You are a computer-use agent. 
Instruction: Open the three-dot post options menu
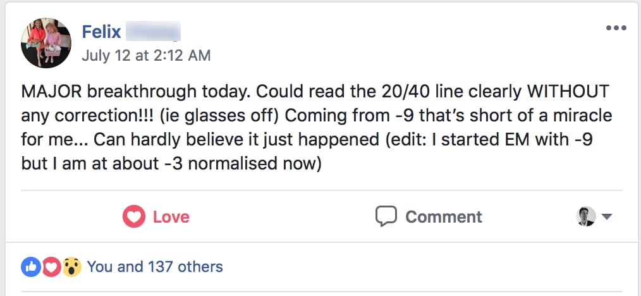(x=616, y=28)
